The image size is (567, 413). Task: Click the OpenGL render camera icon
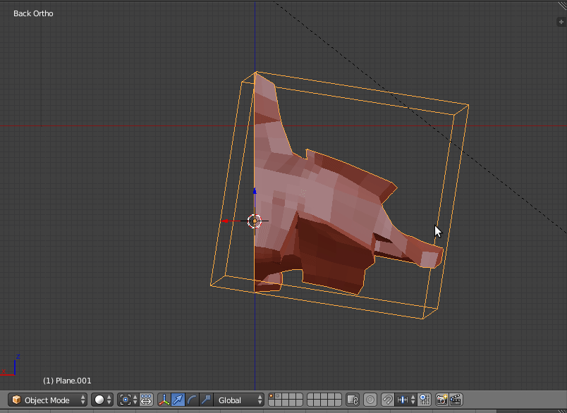tap(440, 400)
